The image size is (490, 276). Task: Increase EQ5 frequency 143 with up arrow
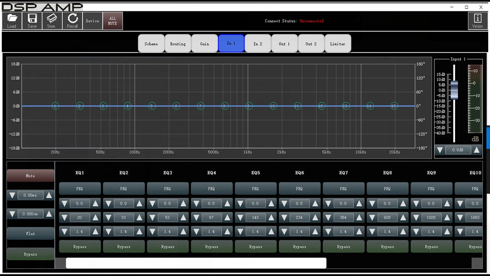click(271, 217)
